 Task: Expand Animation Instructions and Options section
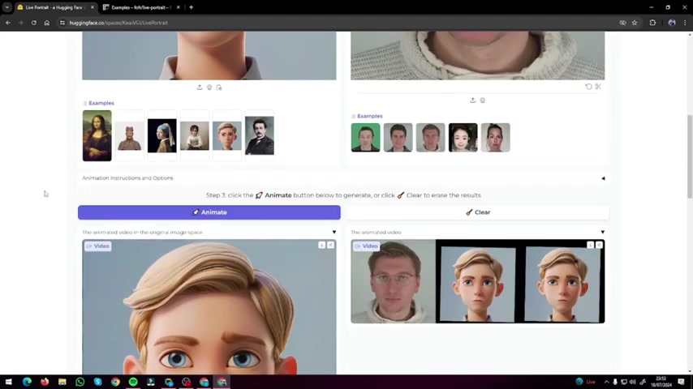pyautogui.click(x=343, y=178)
